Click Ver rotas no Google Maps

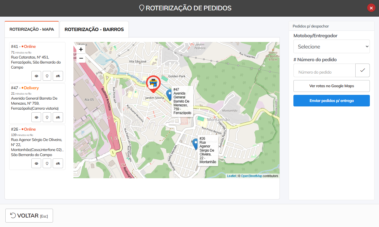[x=331, y=86]
